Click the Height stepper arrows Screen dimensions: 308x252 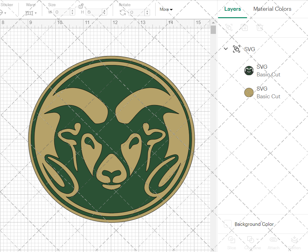(104, 12)
